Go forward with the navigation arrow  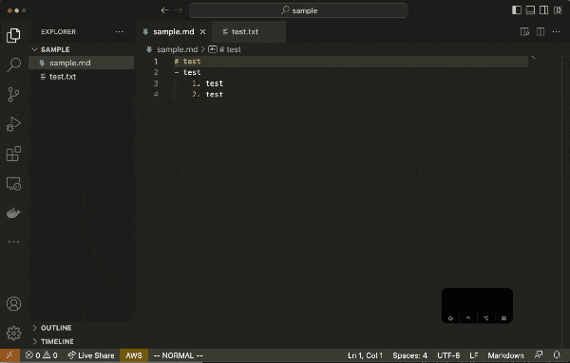[179, 10]
